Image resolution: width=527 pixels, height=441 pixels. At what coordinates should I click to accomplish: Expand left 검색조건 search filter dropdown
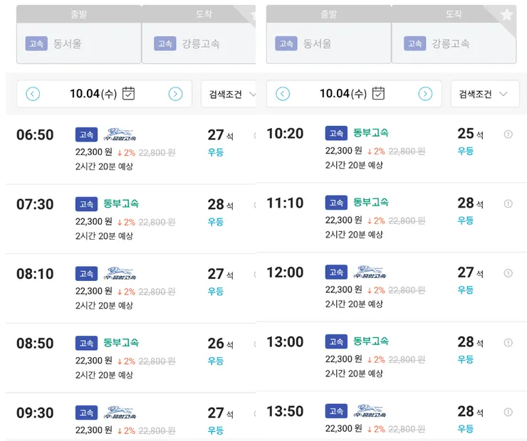[229, 94]
